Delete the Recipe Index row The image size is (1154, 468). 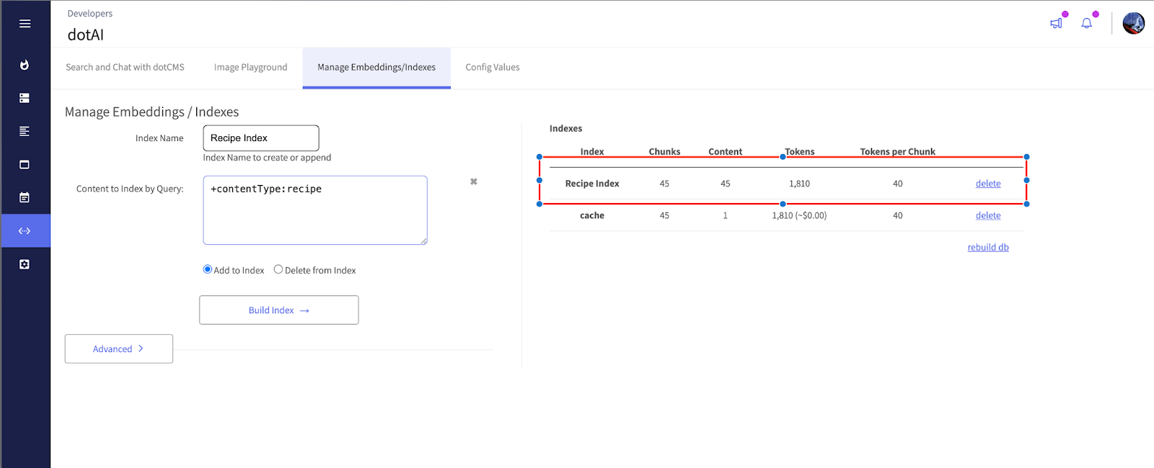pos(988,184)
